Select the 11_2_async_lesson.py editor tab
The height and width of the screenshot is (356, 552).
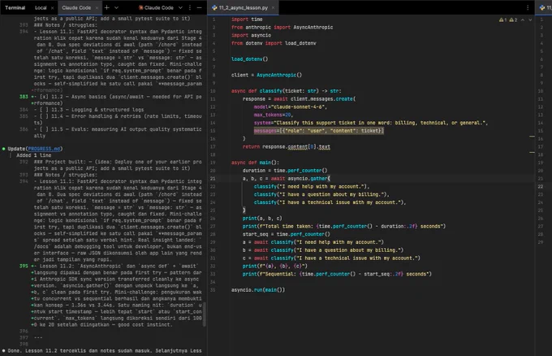244,8
